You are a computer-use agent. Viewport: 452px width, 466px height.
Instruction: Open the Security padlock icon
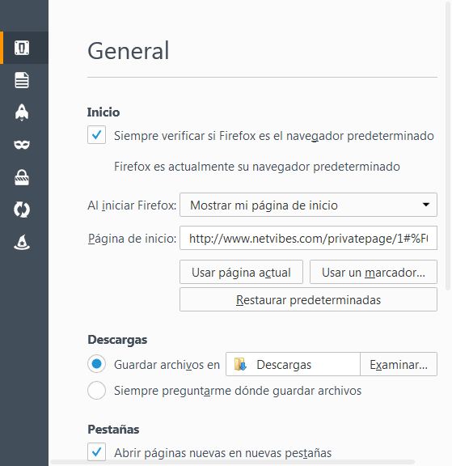pyautogui.click(x=22, y=177)
